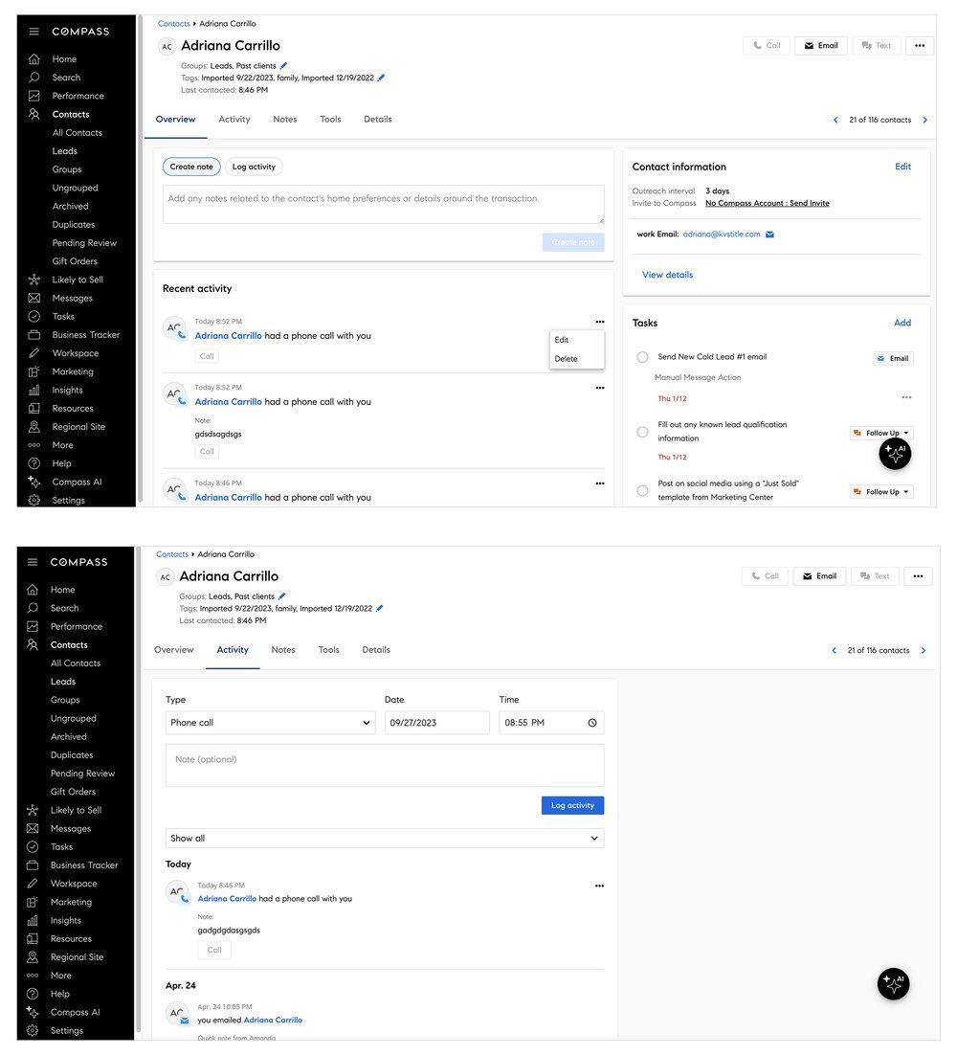Mark Fill out lead qualification task complete

pos(642,432)
